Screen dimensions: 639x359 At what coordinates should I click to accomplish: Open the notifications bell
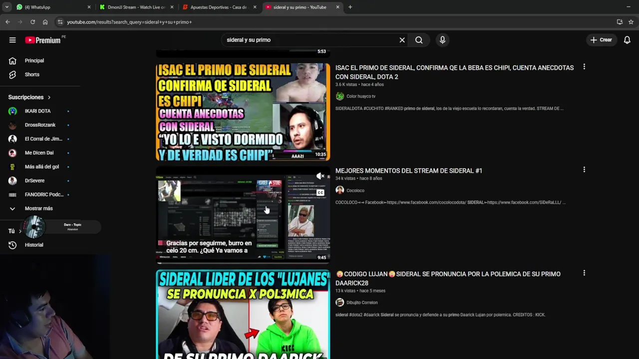[627, 40]
